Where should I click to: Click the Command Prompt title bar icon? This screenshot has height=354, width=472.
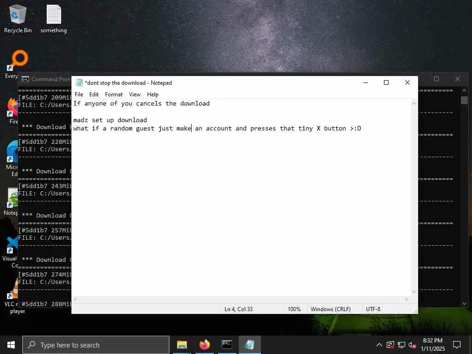point(25,79)
